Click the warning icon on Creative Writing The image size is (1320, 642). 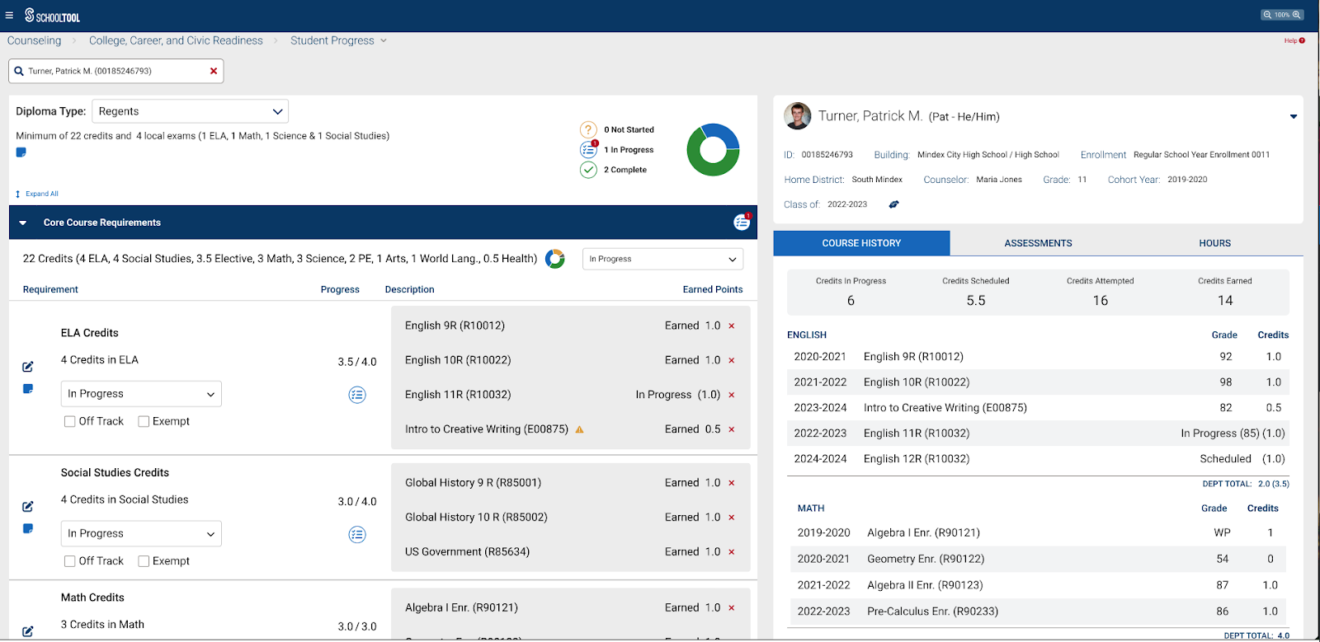click(x=580, y=429)
